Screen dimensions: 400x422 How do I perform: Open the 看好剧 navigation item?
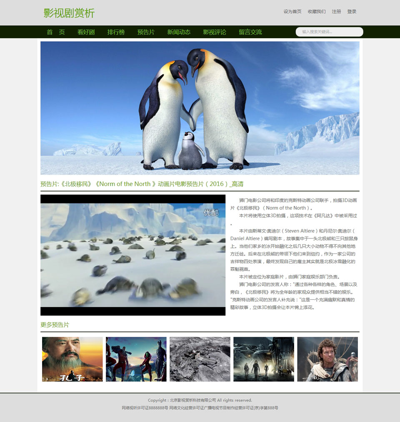point(86,32)
